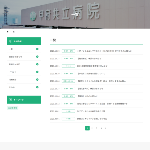The width and height of the screenshot is (150, 150).
Task: Click the arrow icon beside その他
Action: (x=37, y=87)
